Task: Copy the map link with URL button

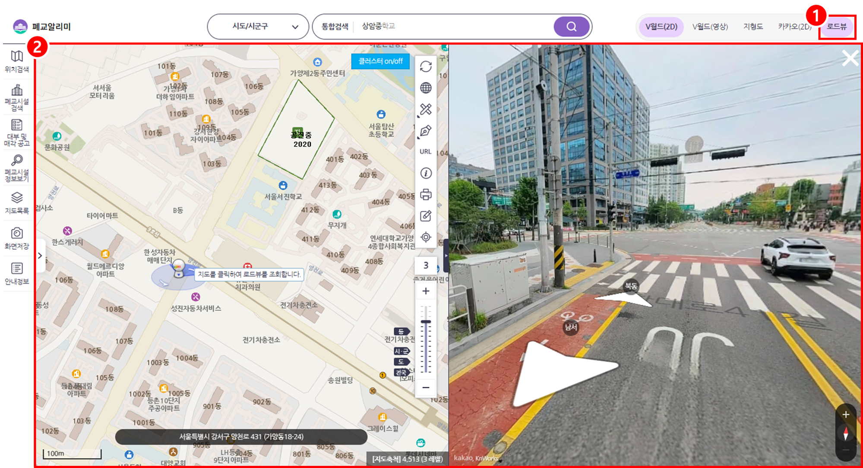Action: pos(426,152)
